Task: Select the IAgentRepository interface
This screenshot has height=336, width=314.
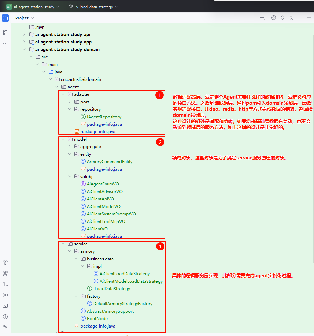Action: click(104, 117)
